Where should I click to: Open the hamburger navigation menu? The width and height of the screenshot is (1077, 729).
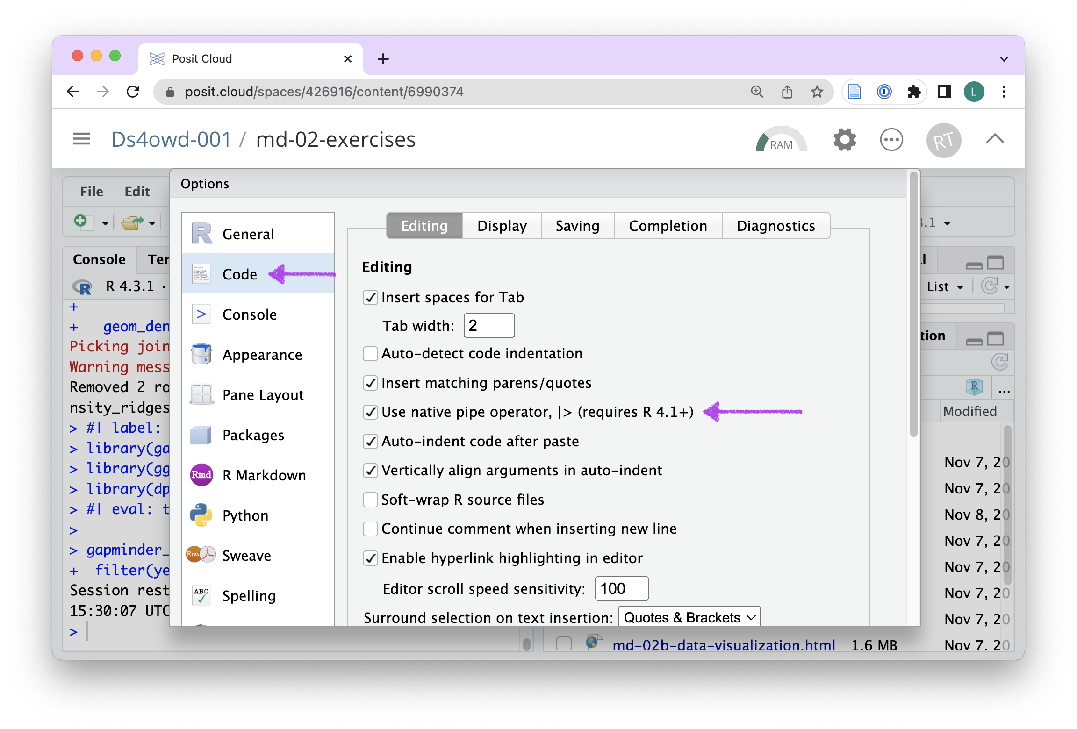click(81, 139)
